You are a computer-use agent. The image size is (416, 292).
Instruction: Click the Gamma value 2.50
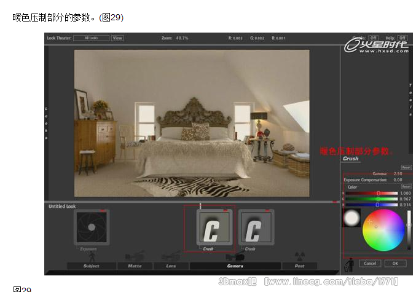398,173
